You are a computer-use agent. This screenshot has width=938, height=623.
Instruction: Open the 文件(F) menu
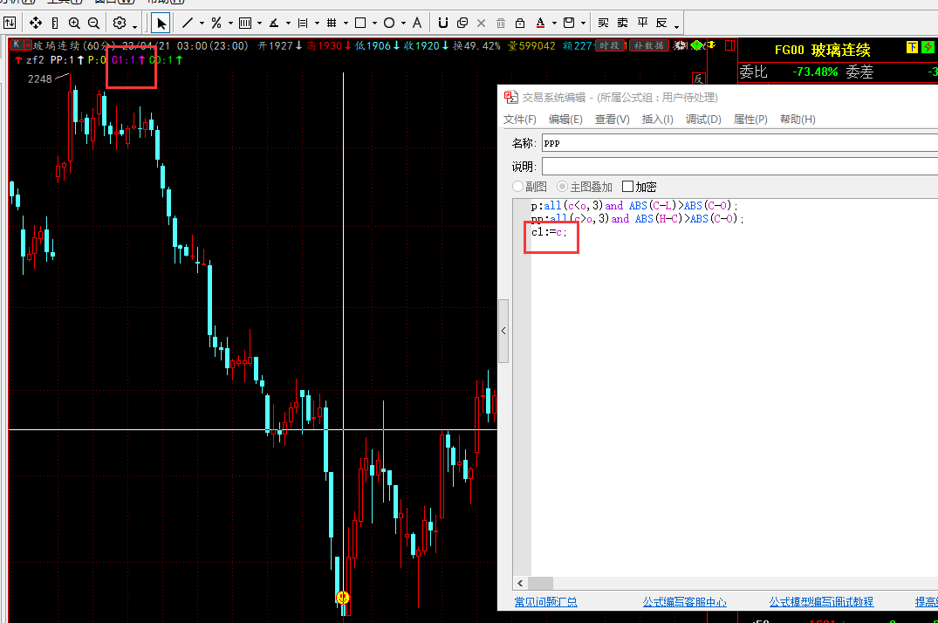[x=520, y=119]
